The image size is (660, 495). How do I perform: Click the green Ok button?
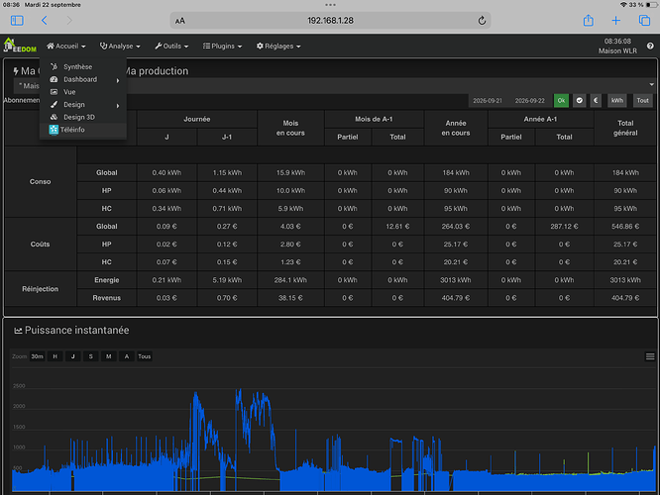coord(561,101)
